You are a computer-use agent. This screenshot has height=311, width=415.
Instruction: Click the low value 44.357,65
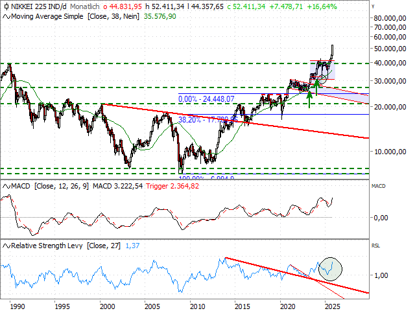pos(206,6)
